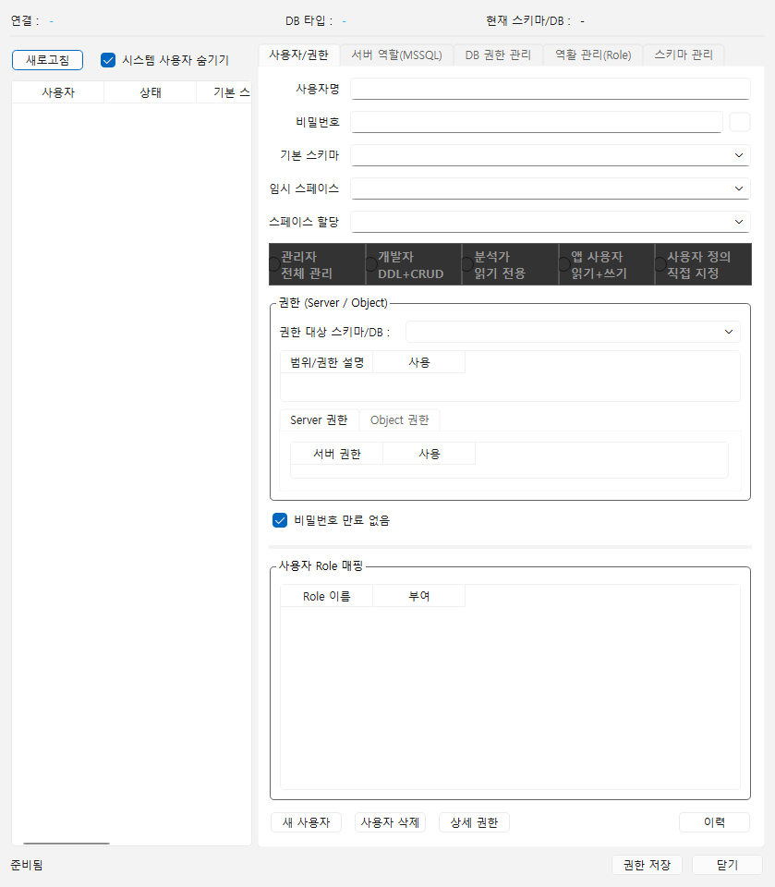The height and width of the screenshot is (887, 775).
Task: Click the 새 사용자 button
Action: tap(306, 822)
